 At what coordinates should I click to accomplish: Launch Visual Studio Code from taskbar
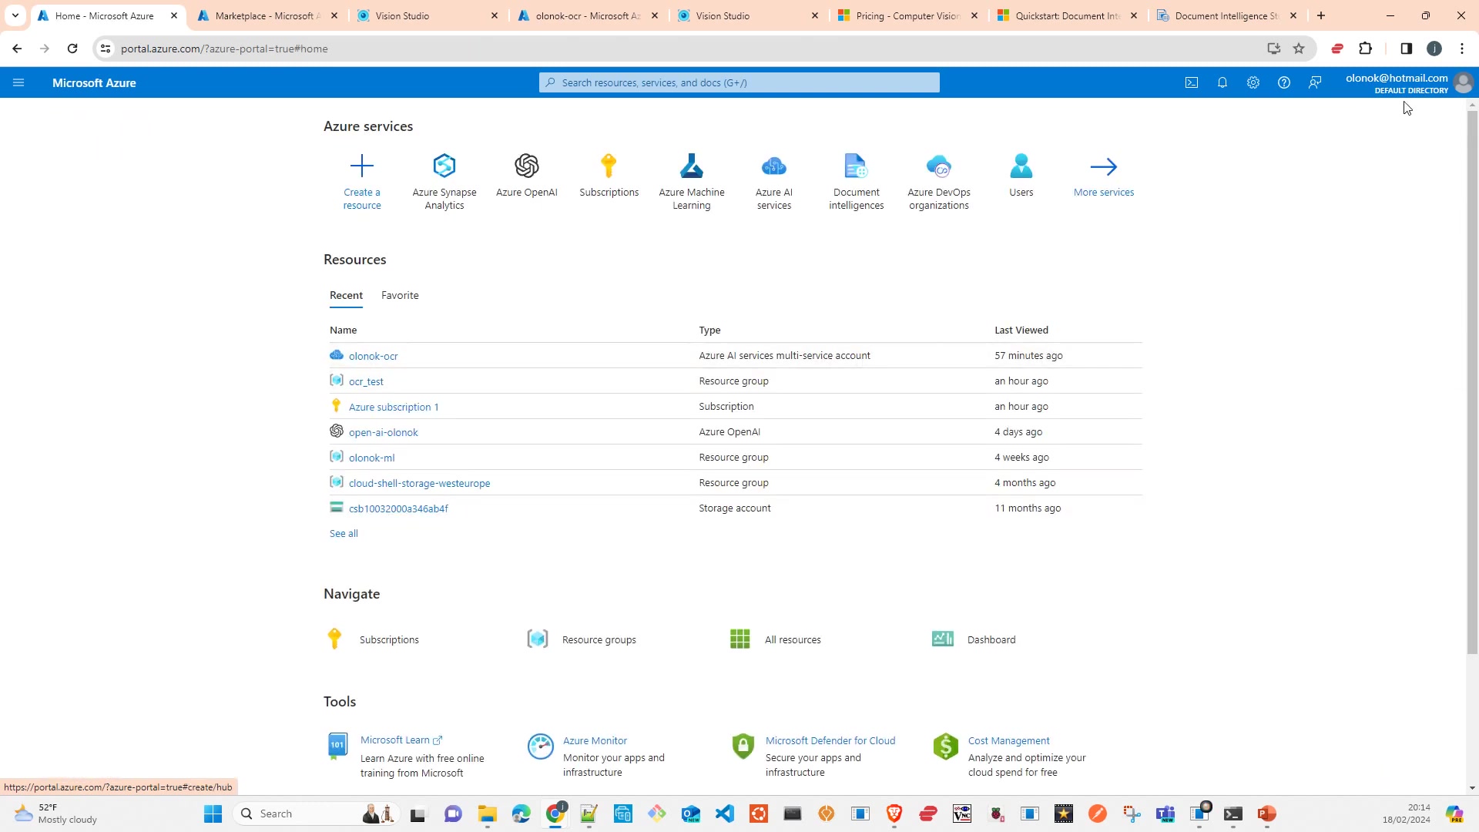[725, 813]
